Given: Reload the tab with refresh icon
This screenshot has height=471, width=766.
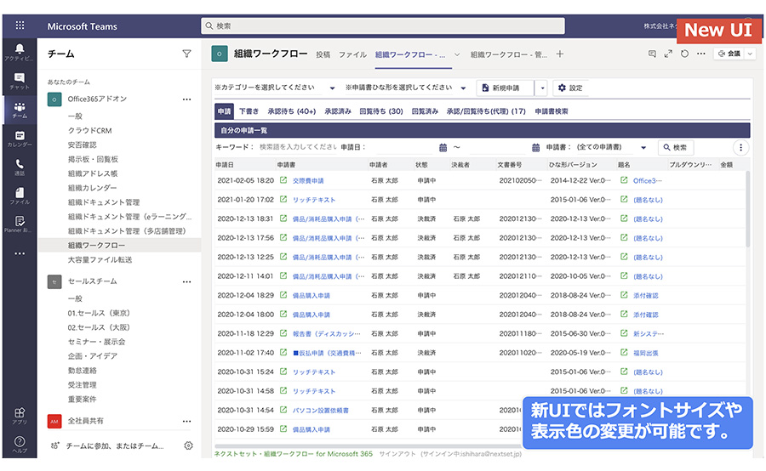Looking at the screenshot, I should (685, 54).
